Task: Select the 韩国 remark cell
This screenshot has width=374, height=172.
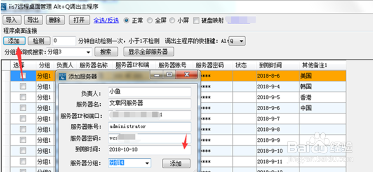Action: click(322, 86)
